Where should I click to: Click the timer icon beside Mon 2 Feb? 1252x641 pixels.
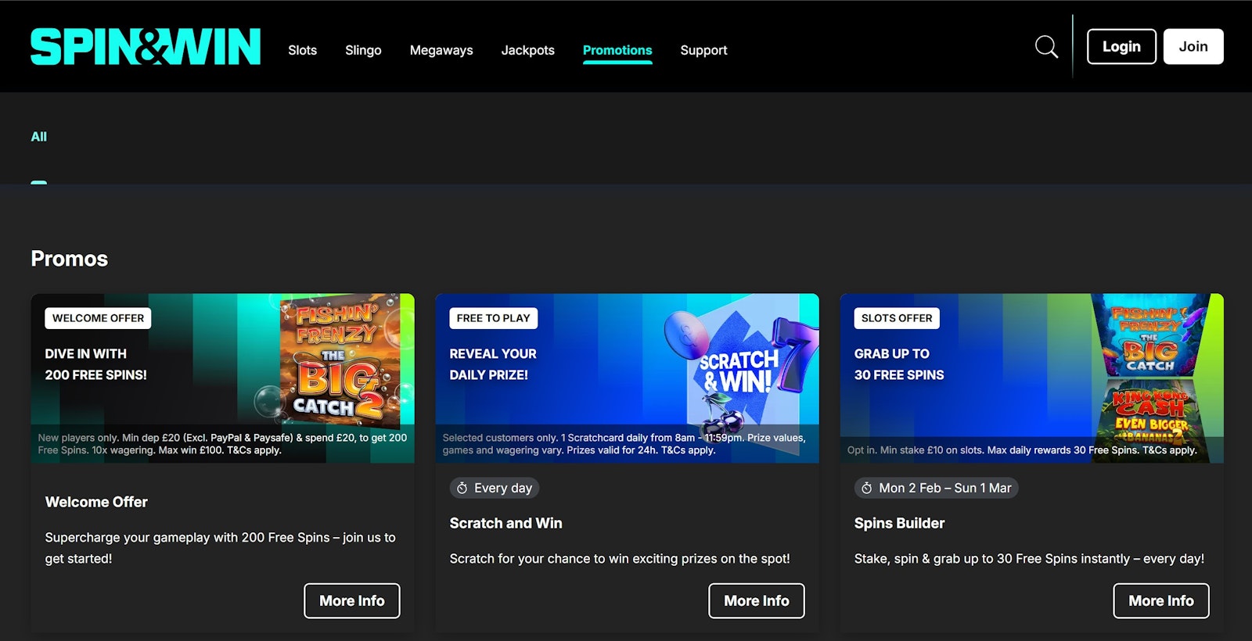coord(867,488)
